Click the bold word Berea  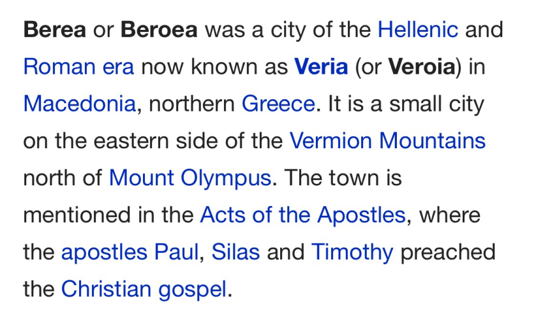(x=54, y=30)
